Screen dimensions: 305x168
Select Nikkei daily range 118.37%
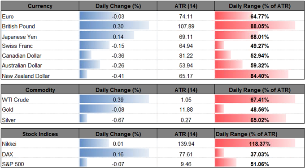(260, 144)
